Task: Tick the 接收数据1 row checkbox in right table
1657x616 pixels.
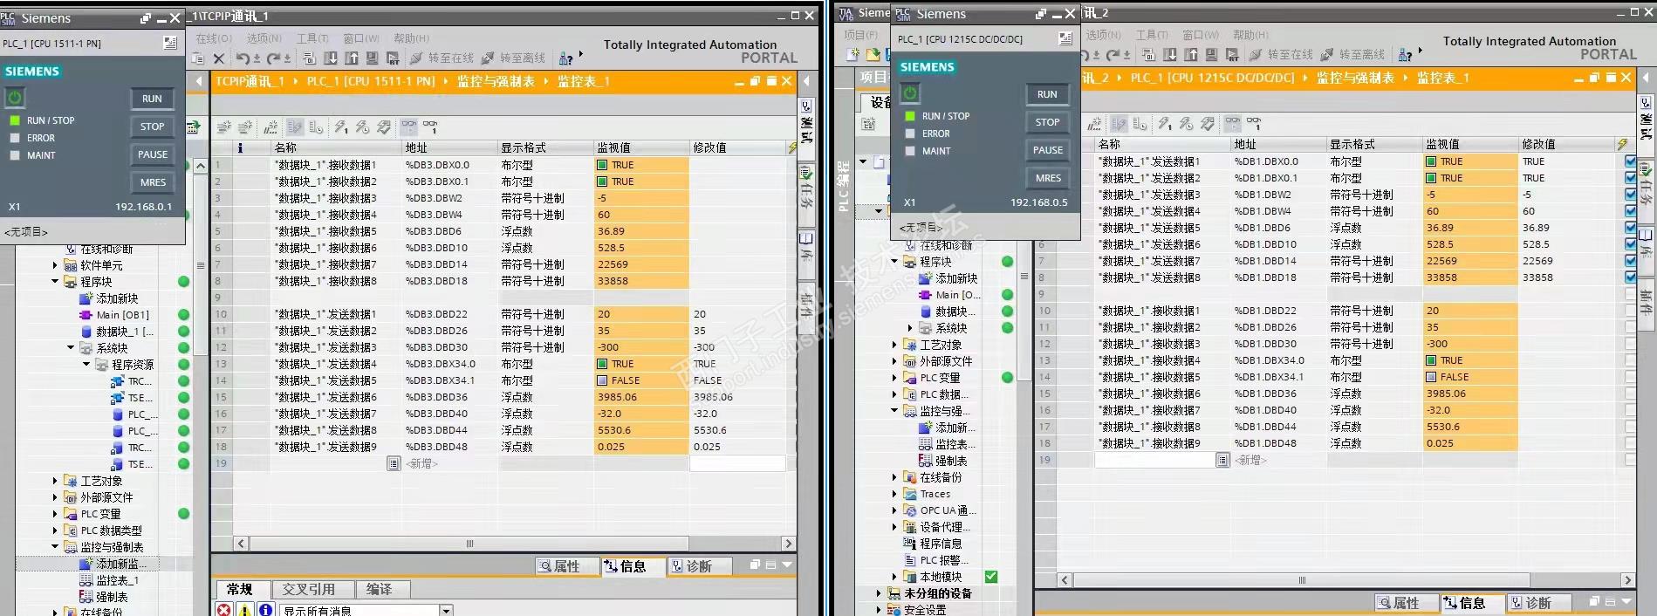Action: (1630, 311)
